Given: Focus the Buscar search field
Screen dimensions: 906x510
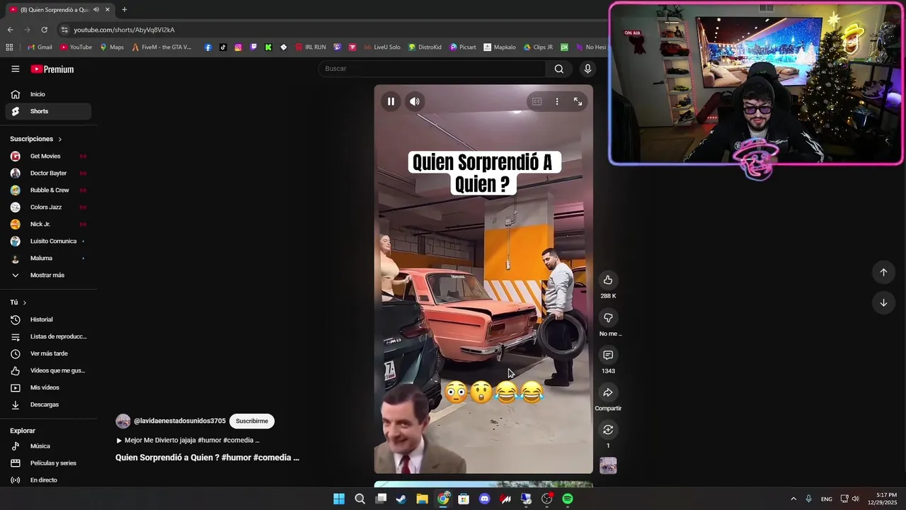Looking at the screenshot, I should (x=432, y=69).
